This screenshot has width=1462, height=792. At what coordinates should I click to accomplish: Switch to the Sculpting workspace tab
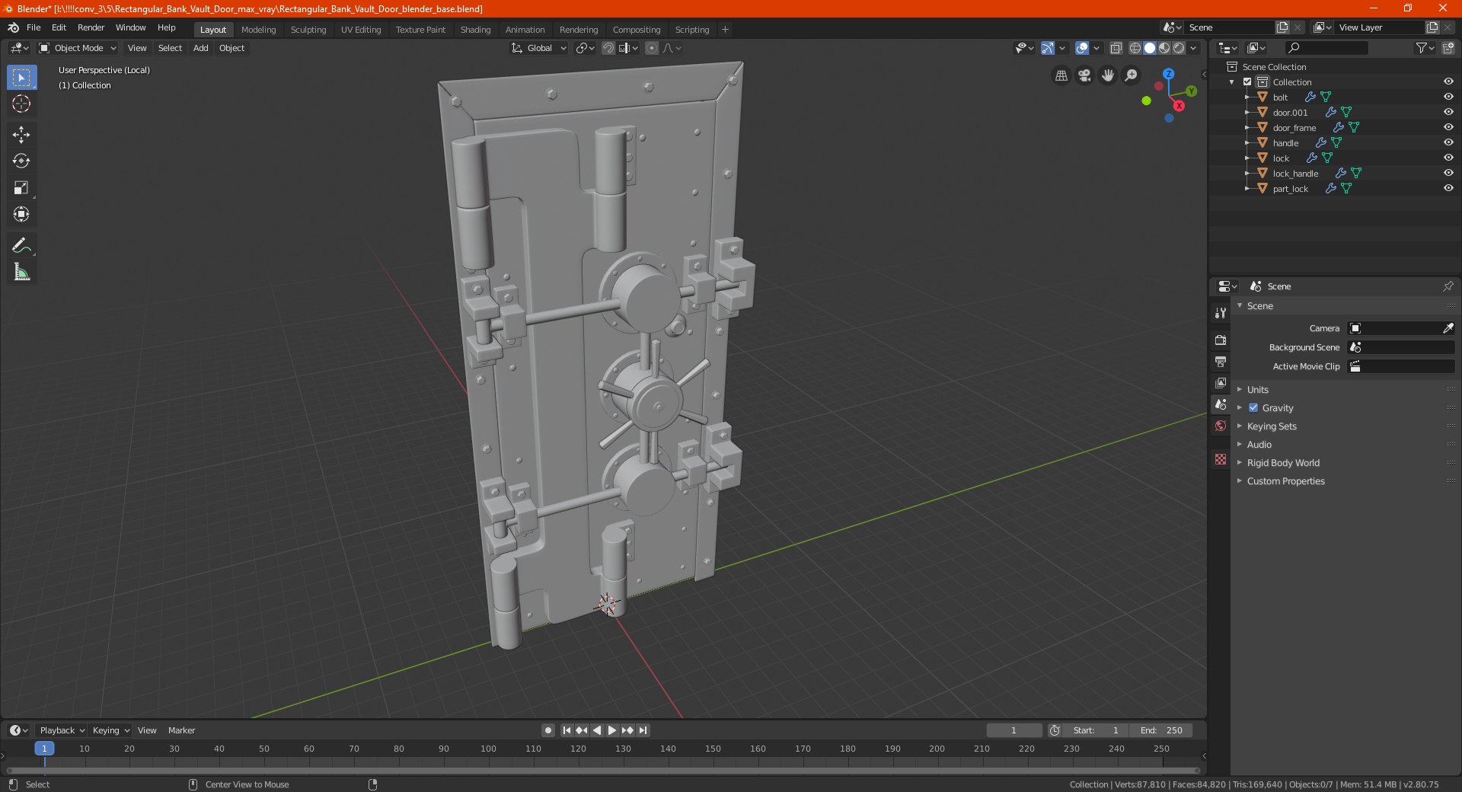308,30
